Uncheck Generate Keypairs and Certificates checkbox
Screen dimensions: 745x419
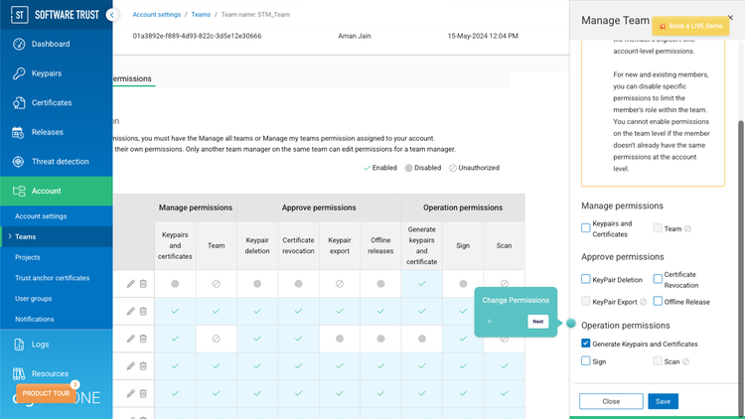point(586,344)
